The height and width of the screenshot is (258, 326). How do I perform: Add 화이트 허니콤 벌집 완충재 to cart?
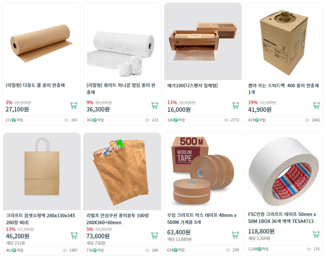point(155,105)
